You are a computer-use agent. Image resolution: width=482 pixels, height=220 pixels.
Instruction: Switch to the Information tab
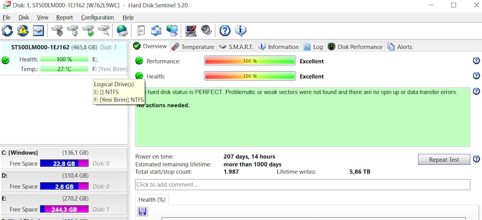point(279,47)
